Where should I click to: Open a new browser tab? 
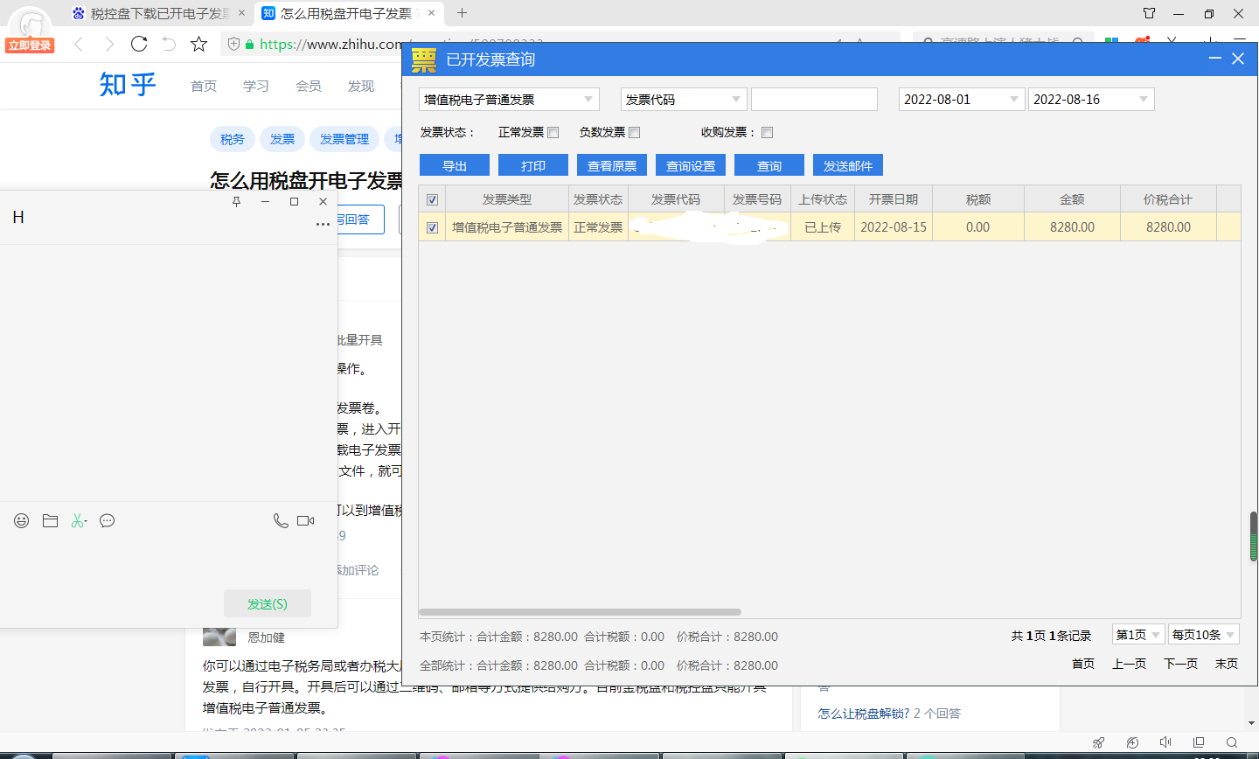(x=463, y=13)
